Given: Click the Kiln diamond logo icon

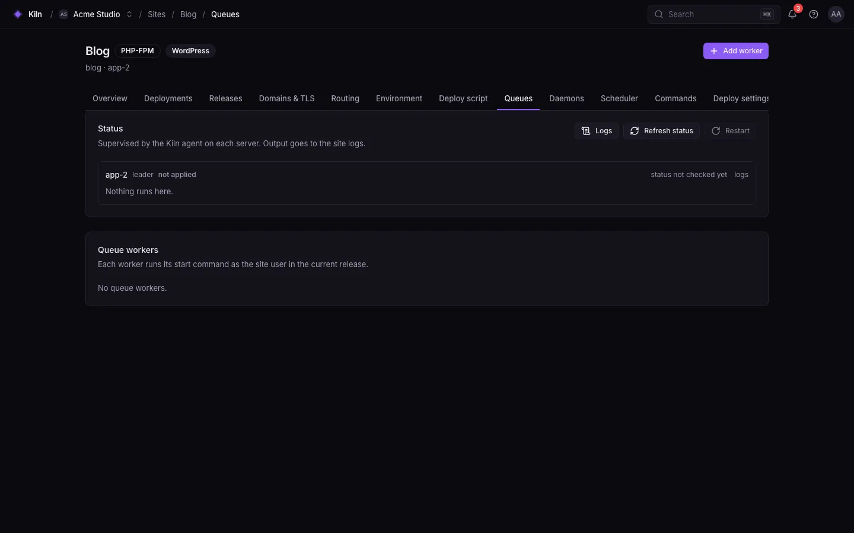Looking at the screenshot, I should coord(18,14).
